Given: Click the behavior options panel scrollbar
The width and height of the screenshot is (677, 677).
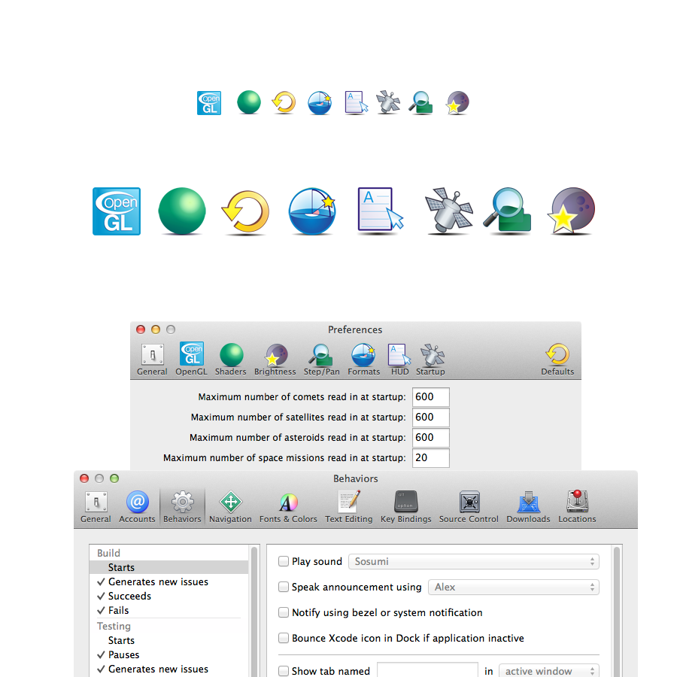Looking at the screenshot, I should (617, 611).
